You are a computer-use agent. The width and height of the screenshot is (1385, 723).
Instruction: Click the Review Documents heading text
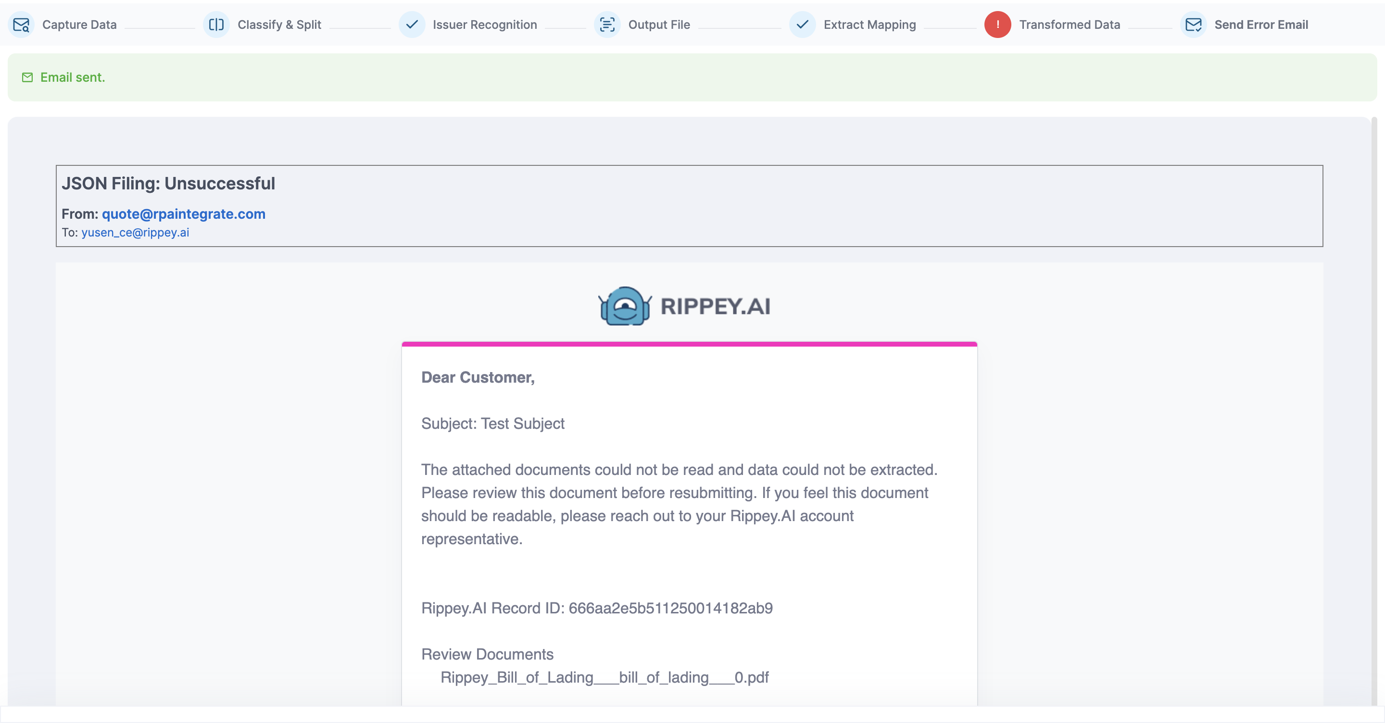pyautogui.click(x=487, y=654)
